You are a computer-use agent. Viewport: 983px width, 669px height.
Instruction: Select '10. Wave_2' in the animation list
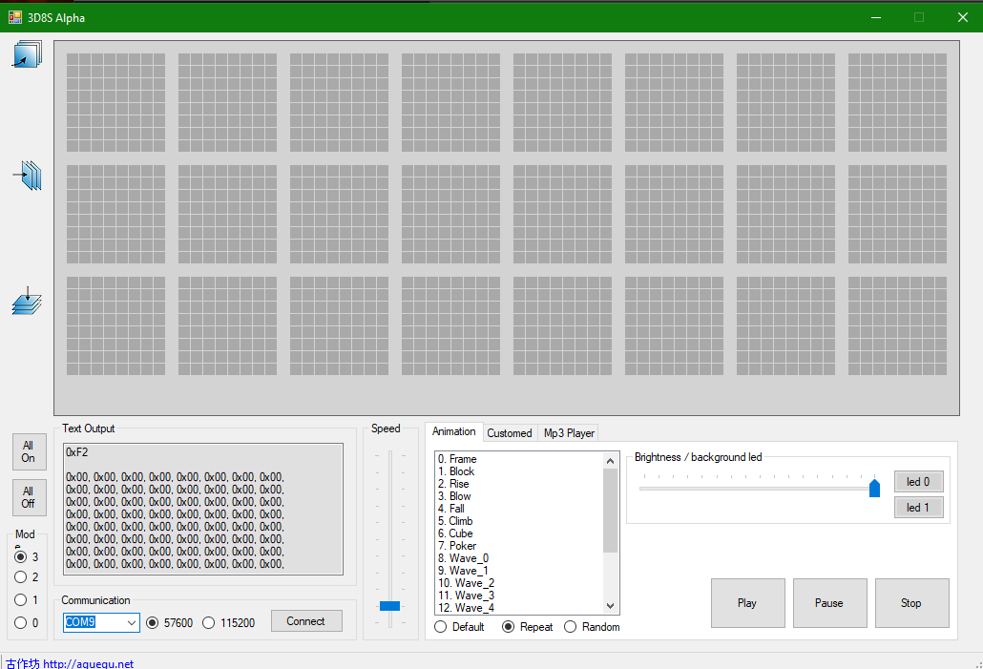tap(519, 583)
